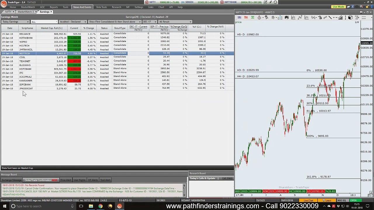Open the Tool Alert tab
Screen dimensions: 374x210
105,180
